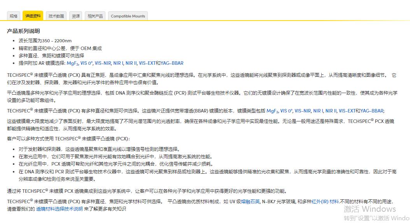Open the 技术数据 tab

[56, 16]
